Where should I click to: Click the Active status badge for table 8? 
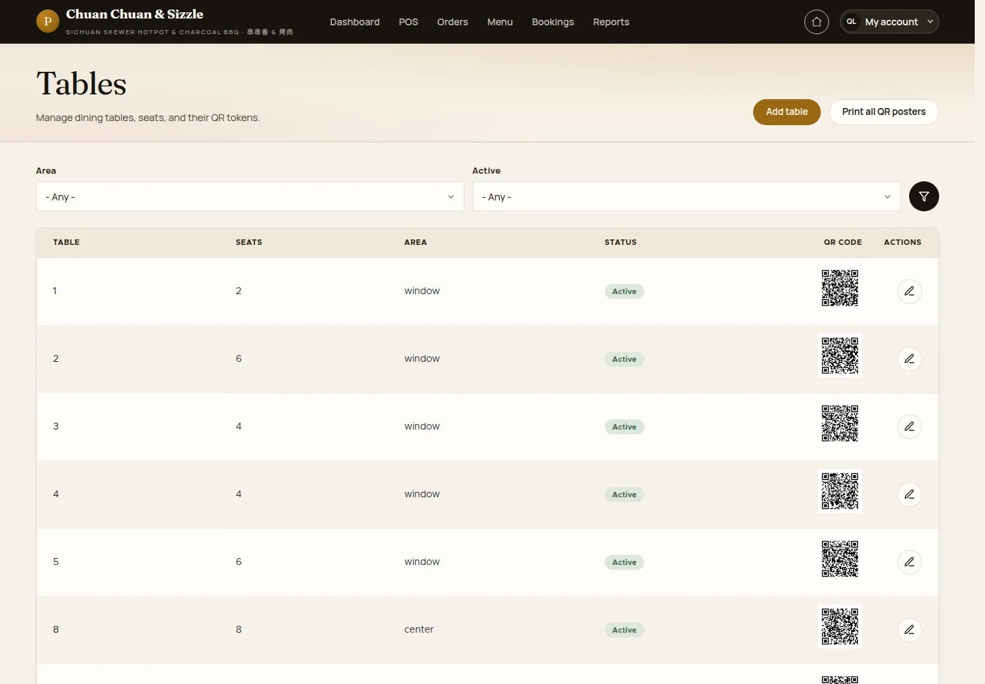[x=624, y=630]
